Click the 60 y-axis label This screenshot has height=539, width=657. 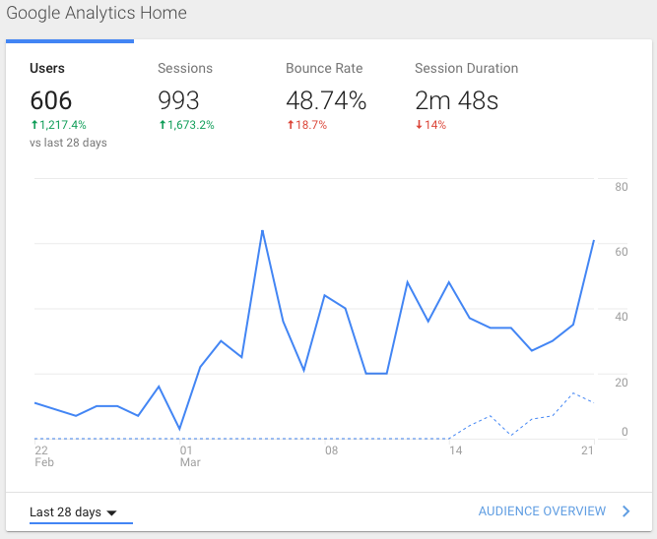pos(621,252)
